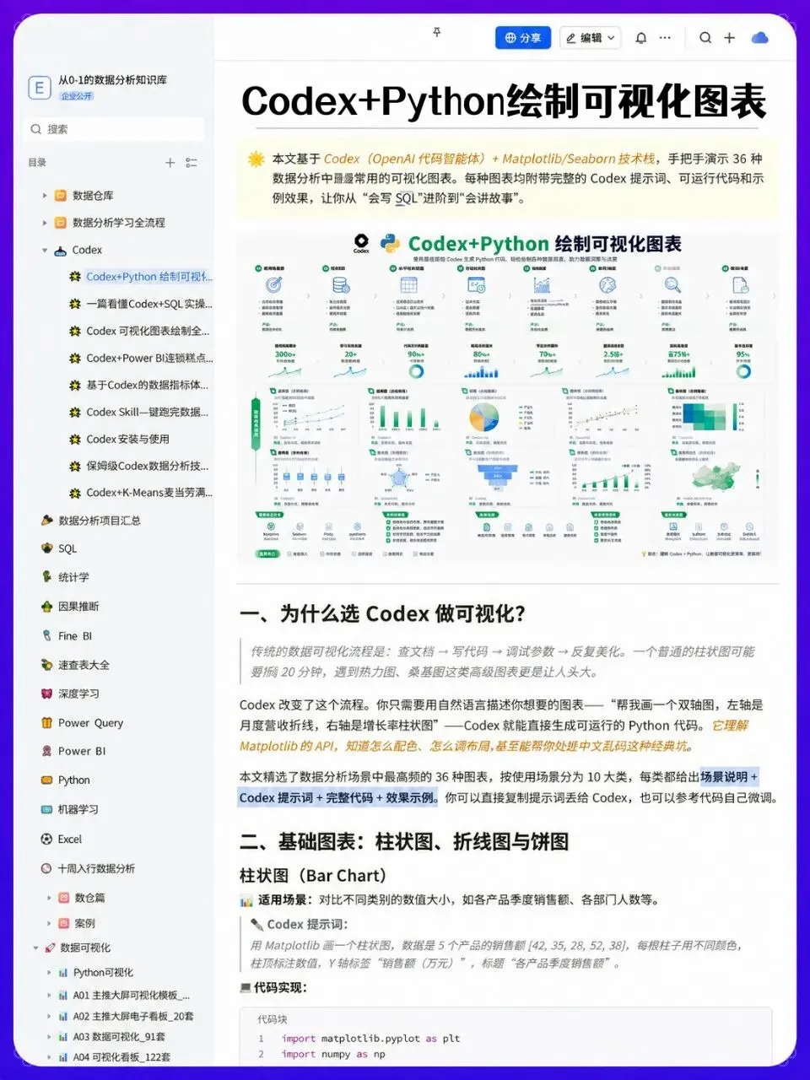Click the SQL entry icon in sidebar
The image size is (810, 1080).
(47, 548)
